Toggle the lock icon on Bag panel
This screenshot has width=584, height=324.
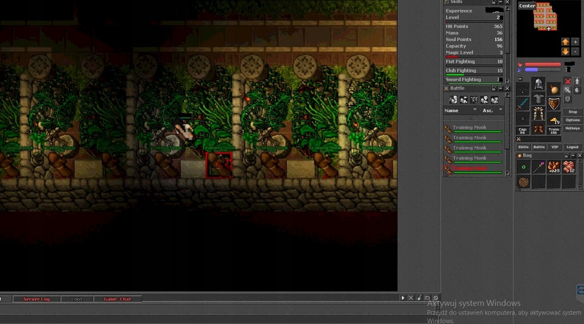[567, 155]
